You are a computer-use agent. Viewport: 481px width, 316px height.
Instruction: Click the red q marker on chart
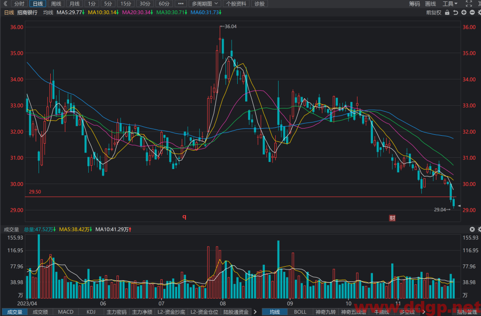click(184, 217)
